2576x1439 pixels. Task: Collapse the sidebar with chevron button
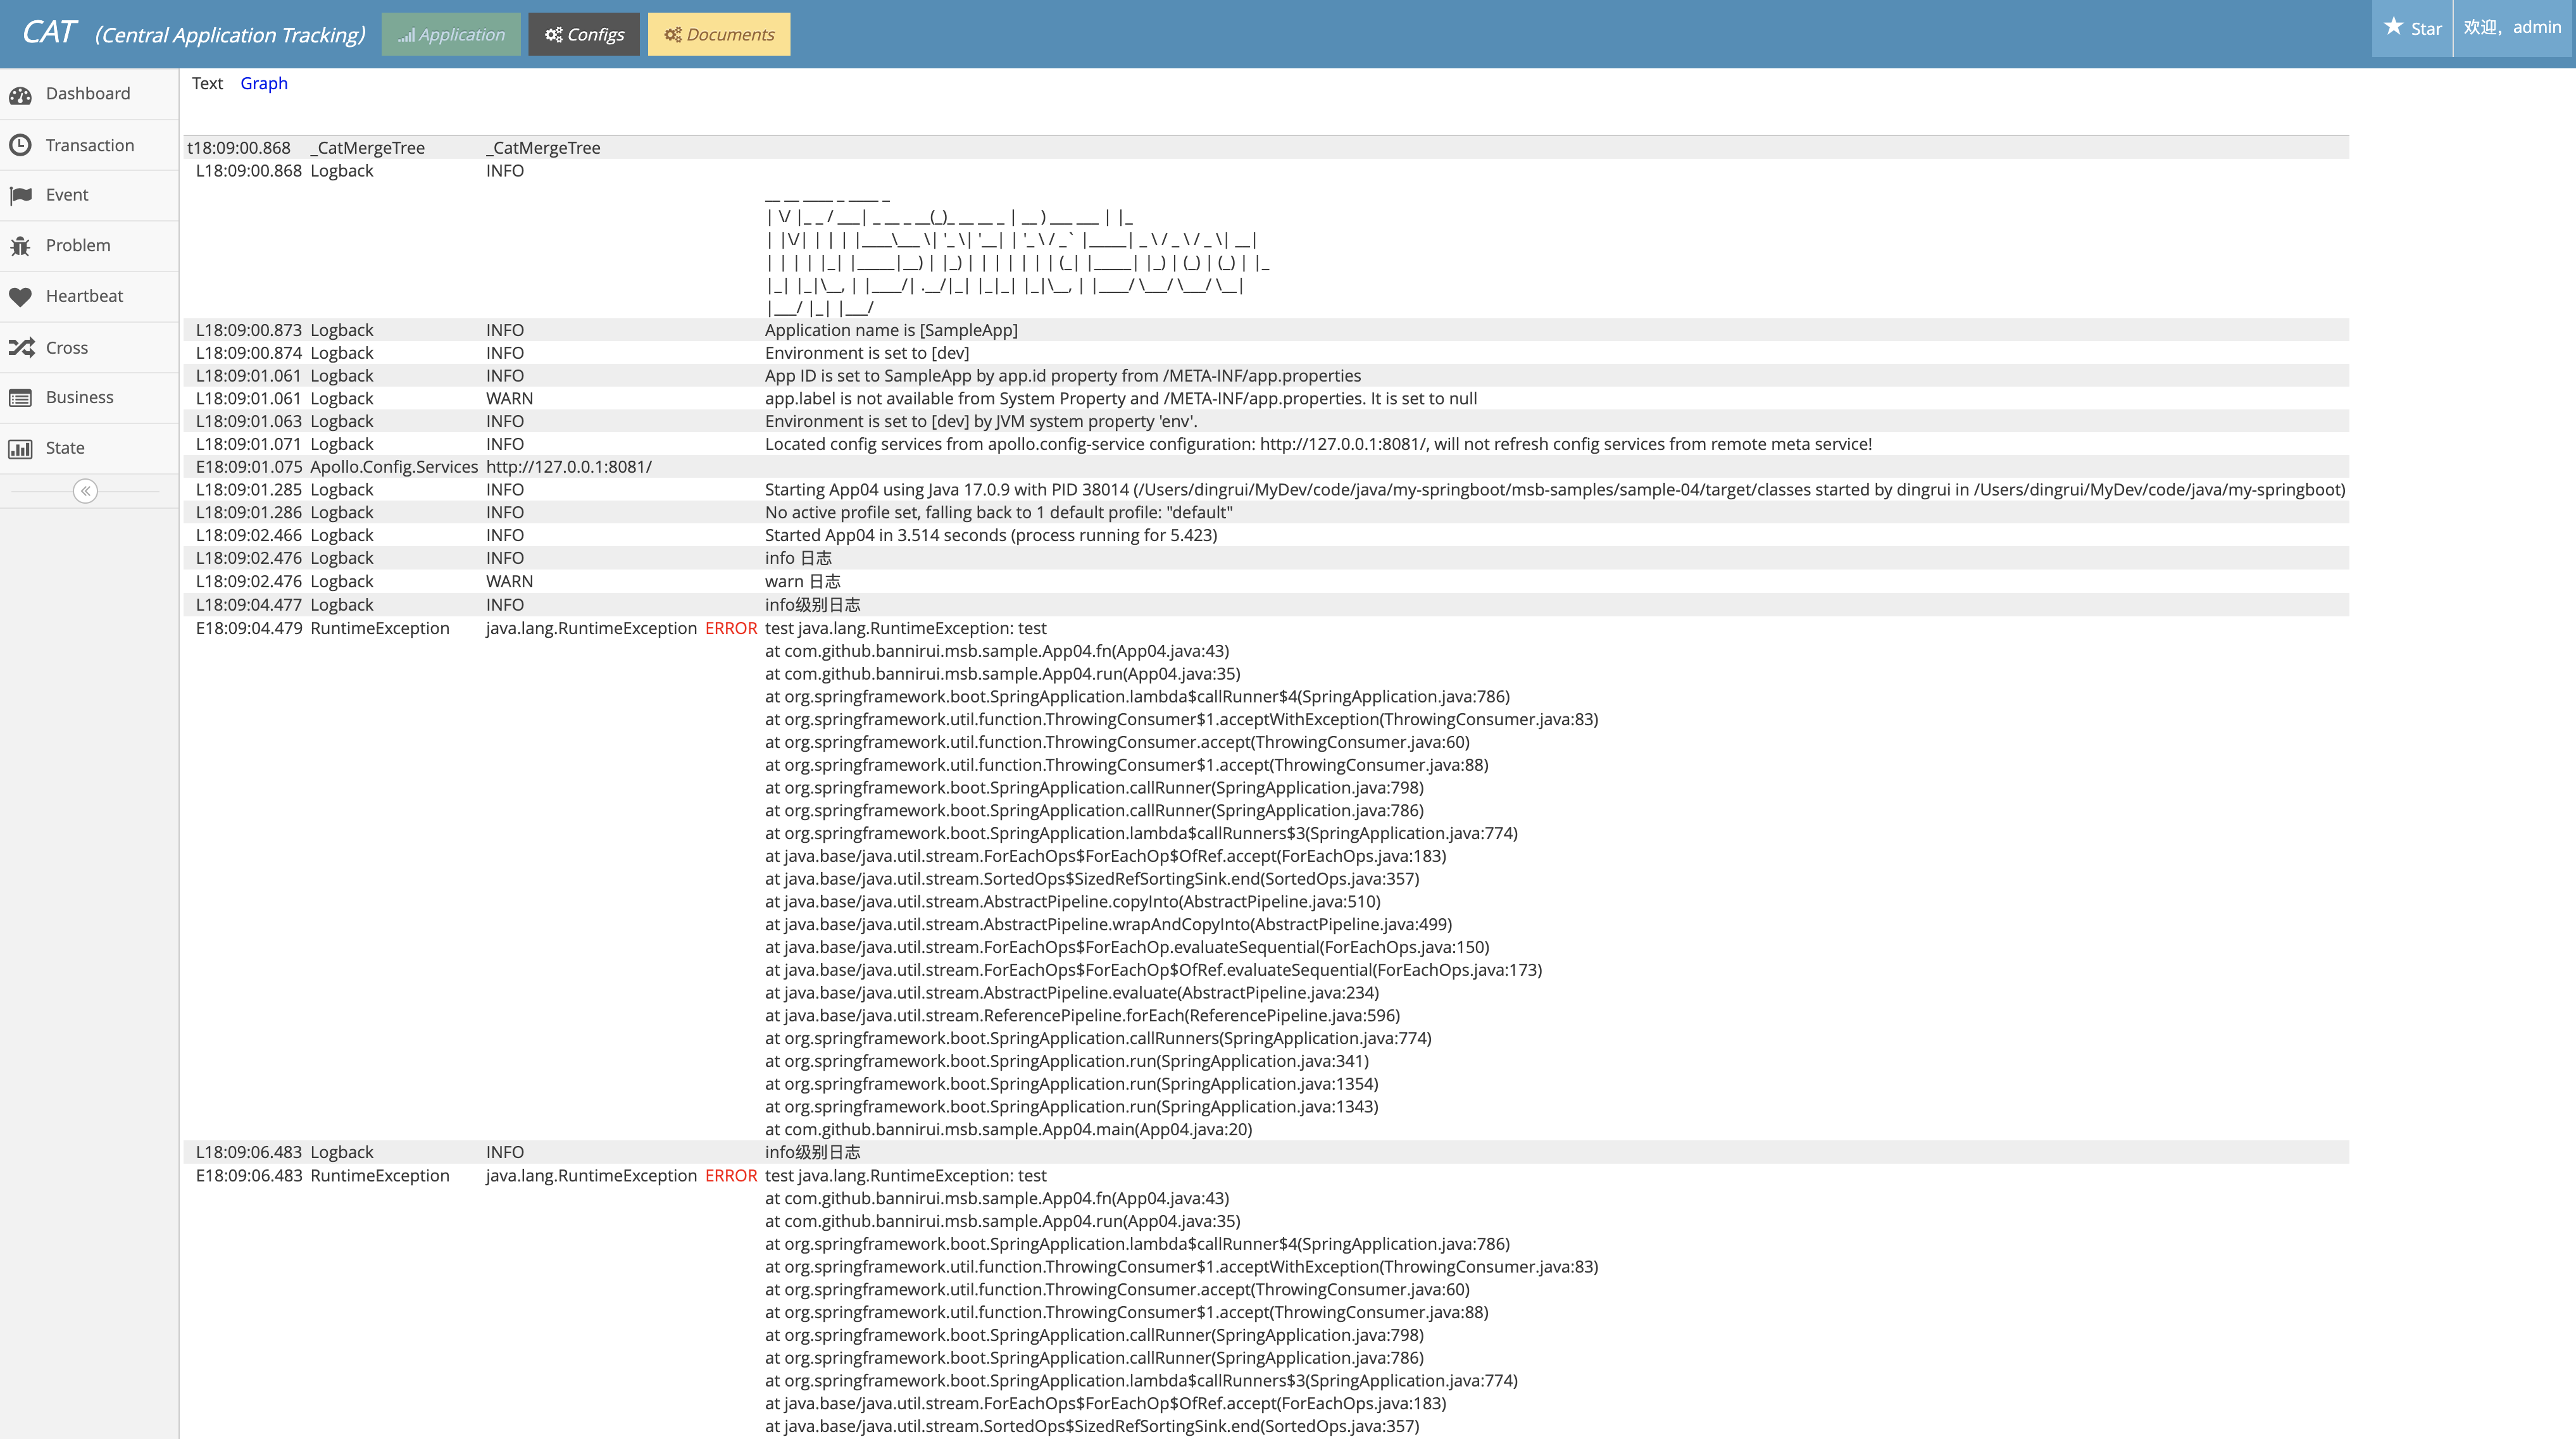click(x=85, y=491)
